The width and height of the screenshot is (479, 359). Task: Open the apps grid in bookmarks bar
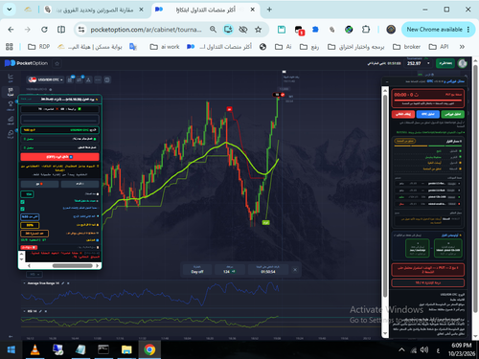pyautogui.click(x=10, y=47)
